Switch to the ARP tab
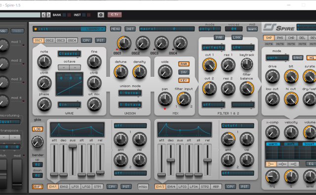This screenshot has width=316, height=195. [216, 187]
